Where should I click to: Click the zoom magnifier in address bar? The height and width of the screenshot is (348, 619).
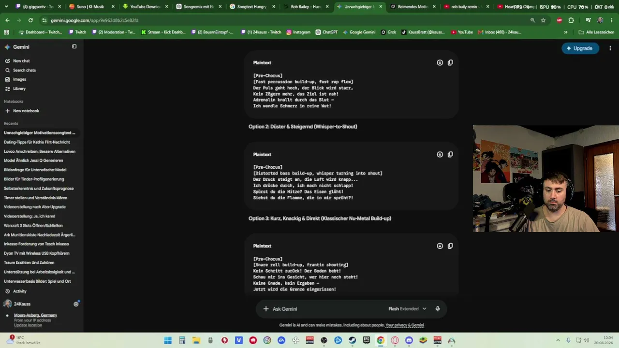tap(532, 20)
